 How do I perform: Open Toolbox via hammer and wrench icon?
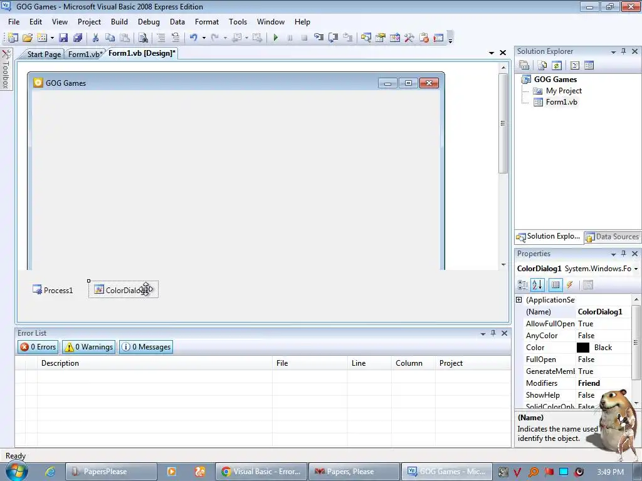click(409, 38)
